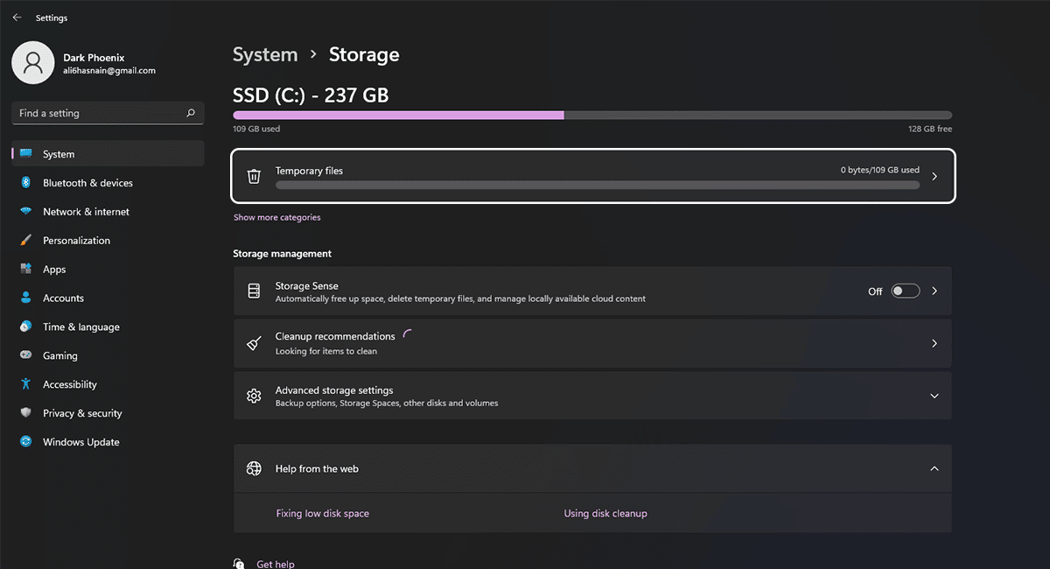Collapse the Help from the web section

[x=934, y=469]
